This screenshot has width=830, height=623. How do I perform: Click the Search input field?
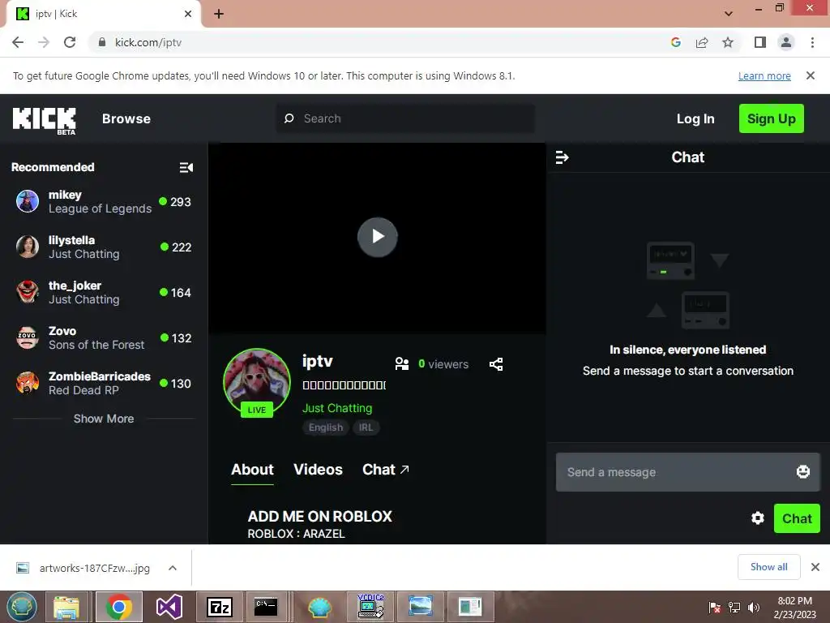(405, 118)
